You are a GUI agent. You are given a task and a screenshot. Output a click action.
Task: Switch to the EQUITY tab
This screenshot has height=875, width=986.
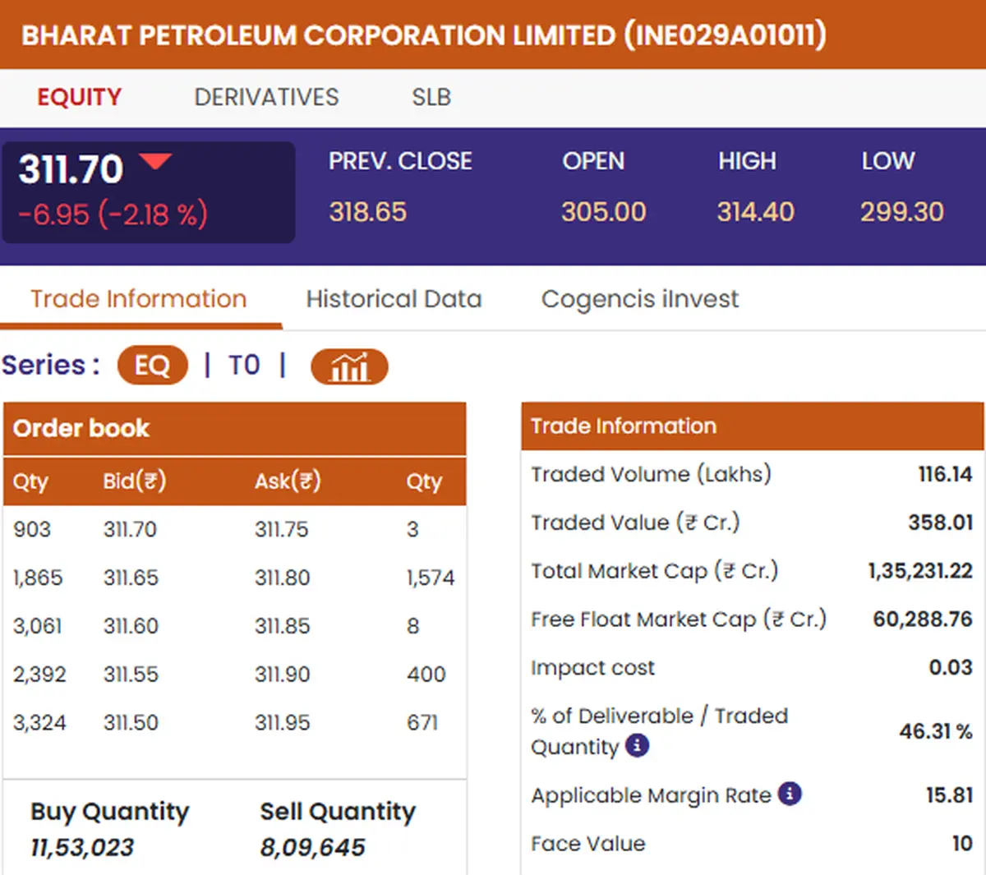(x=80, y=97)
